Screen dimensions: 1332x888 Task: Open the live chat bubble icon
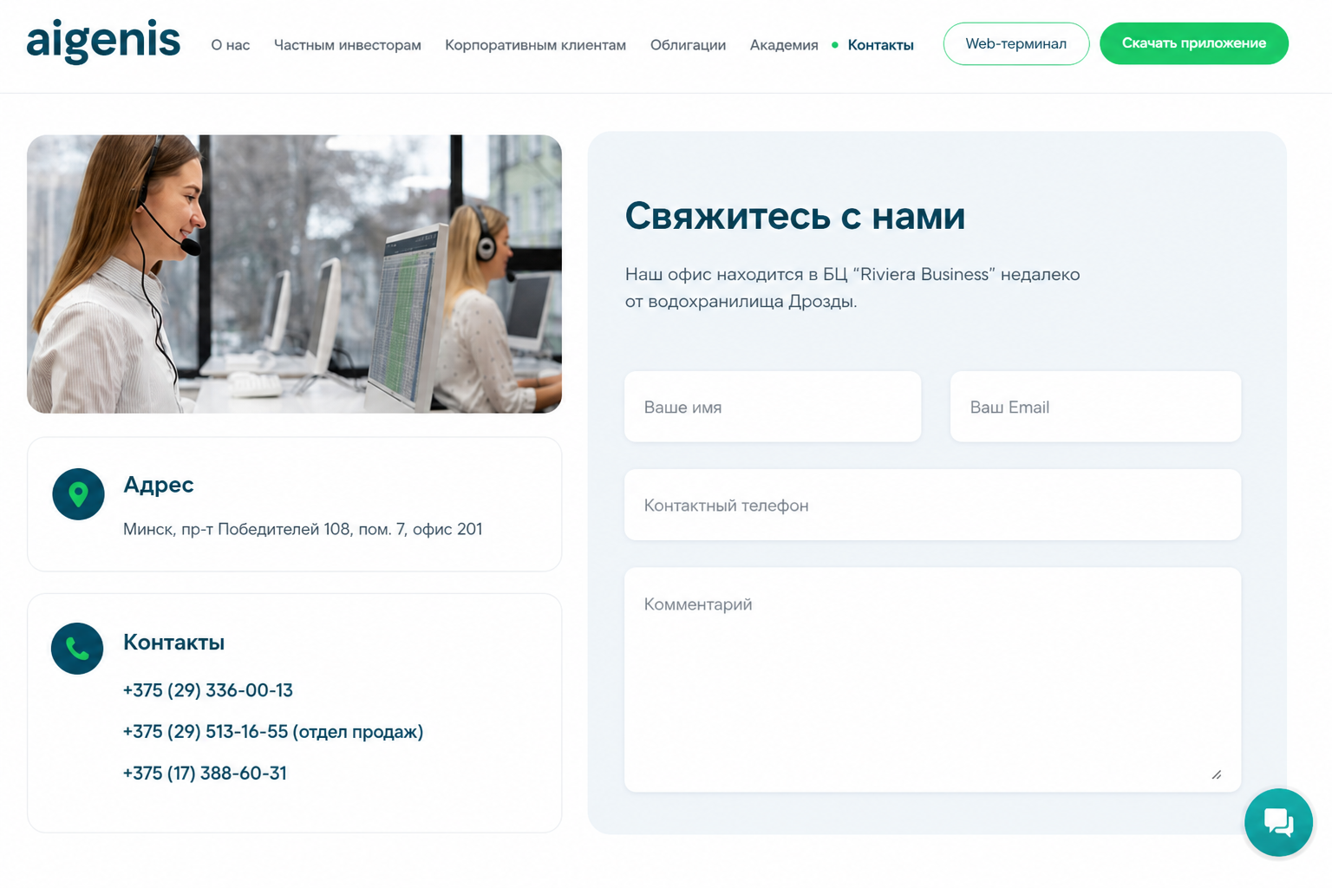click(x=1278, y=822)
